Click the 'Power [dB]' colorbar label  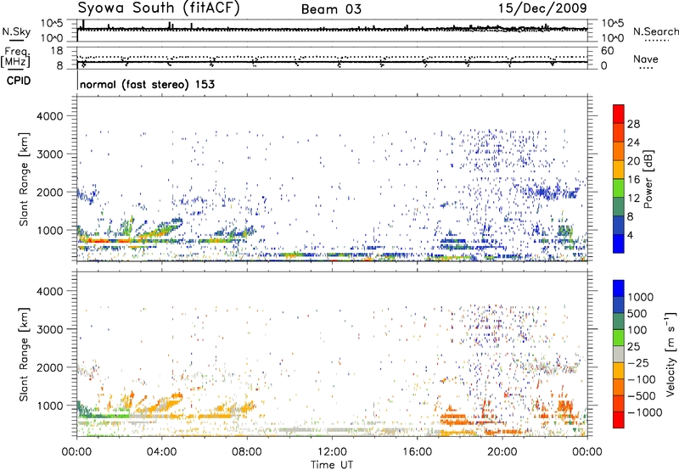pos(648,179)
